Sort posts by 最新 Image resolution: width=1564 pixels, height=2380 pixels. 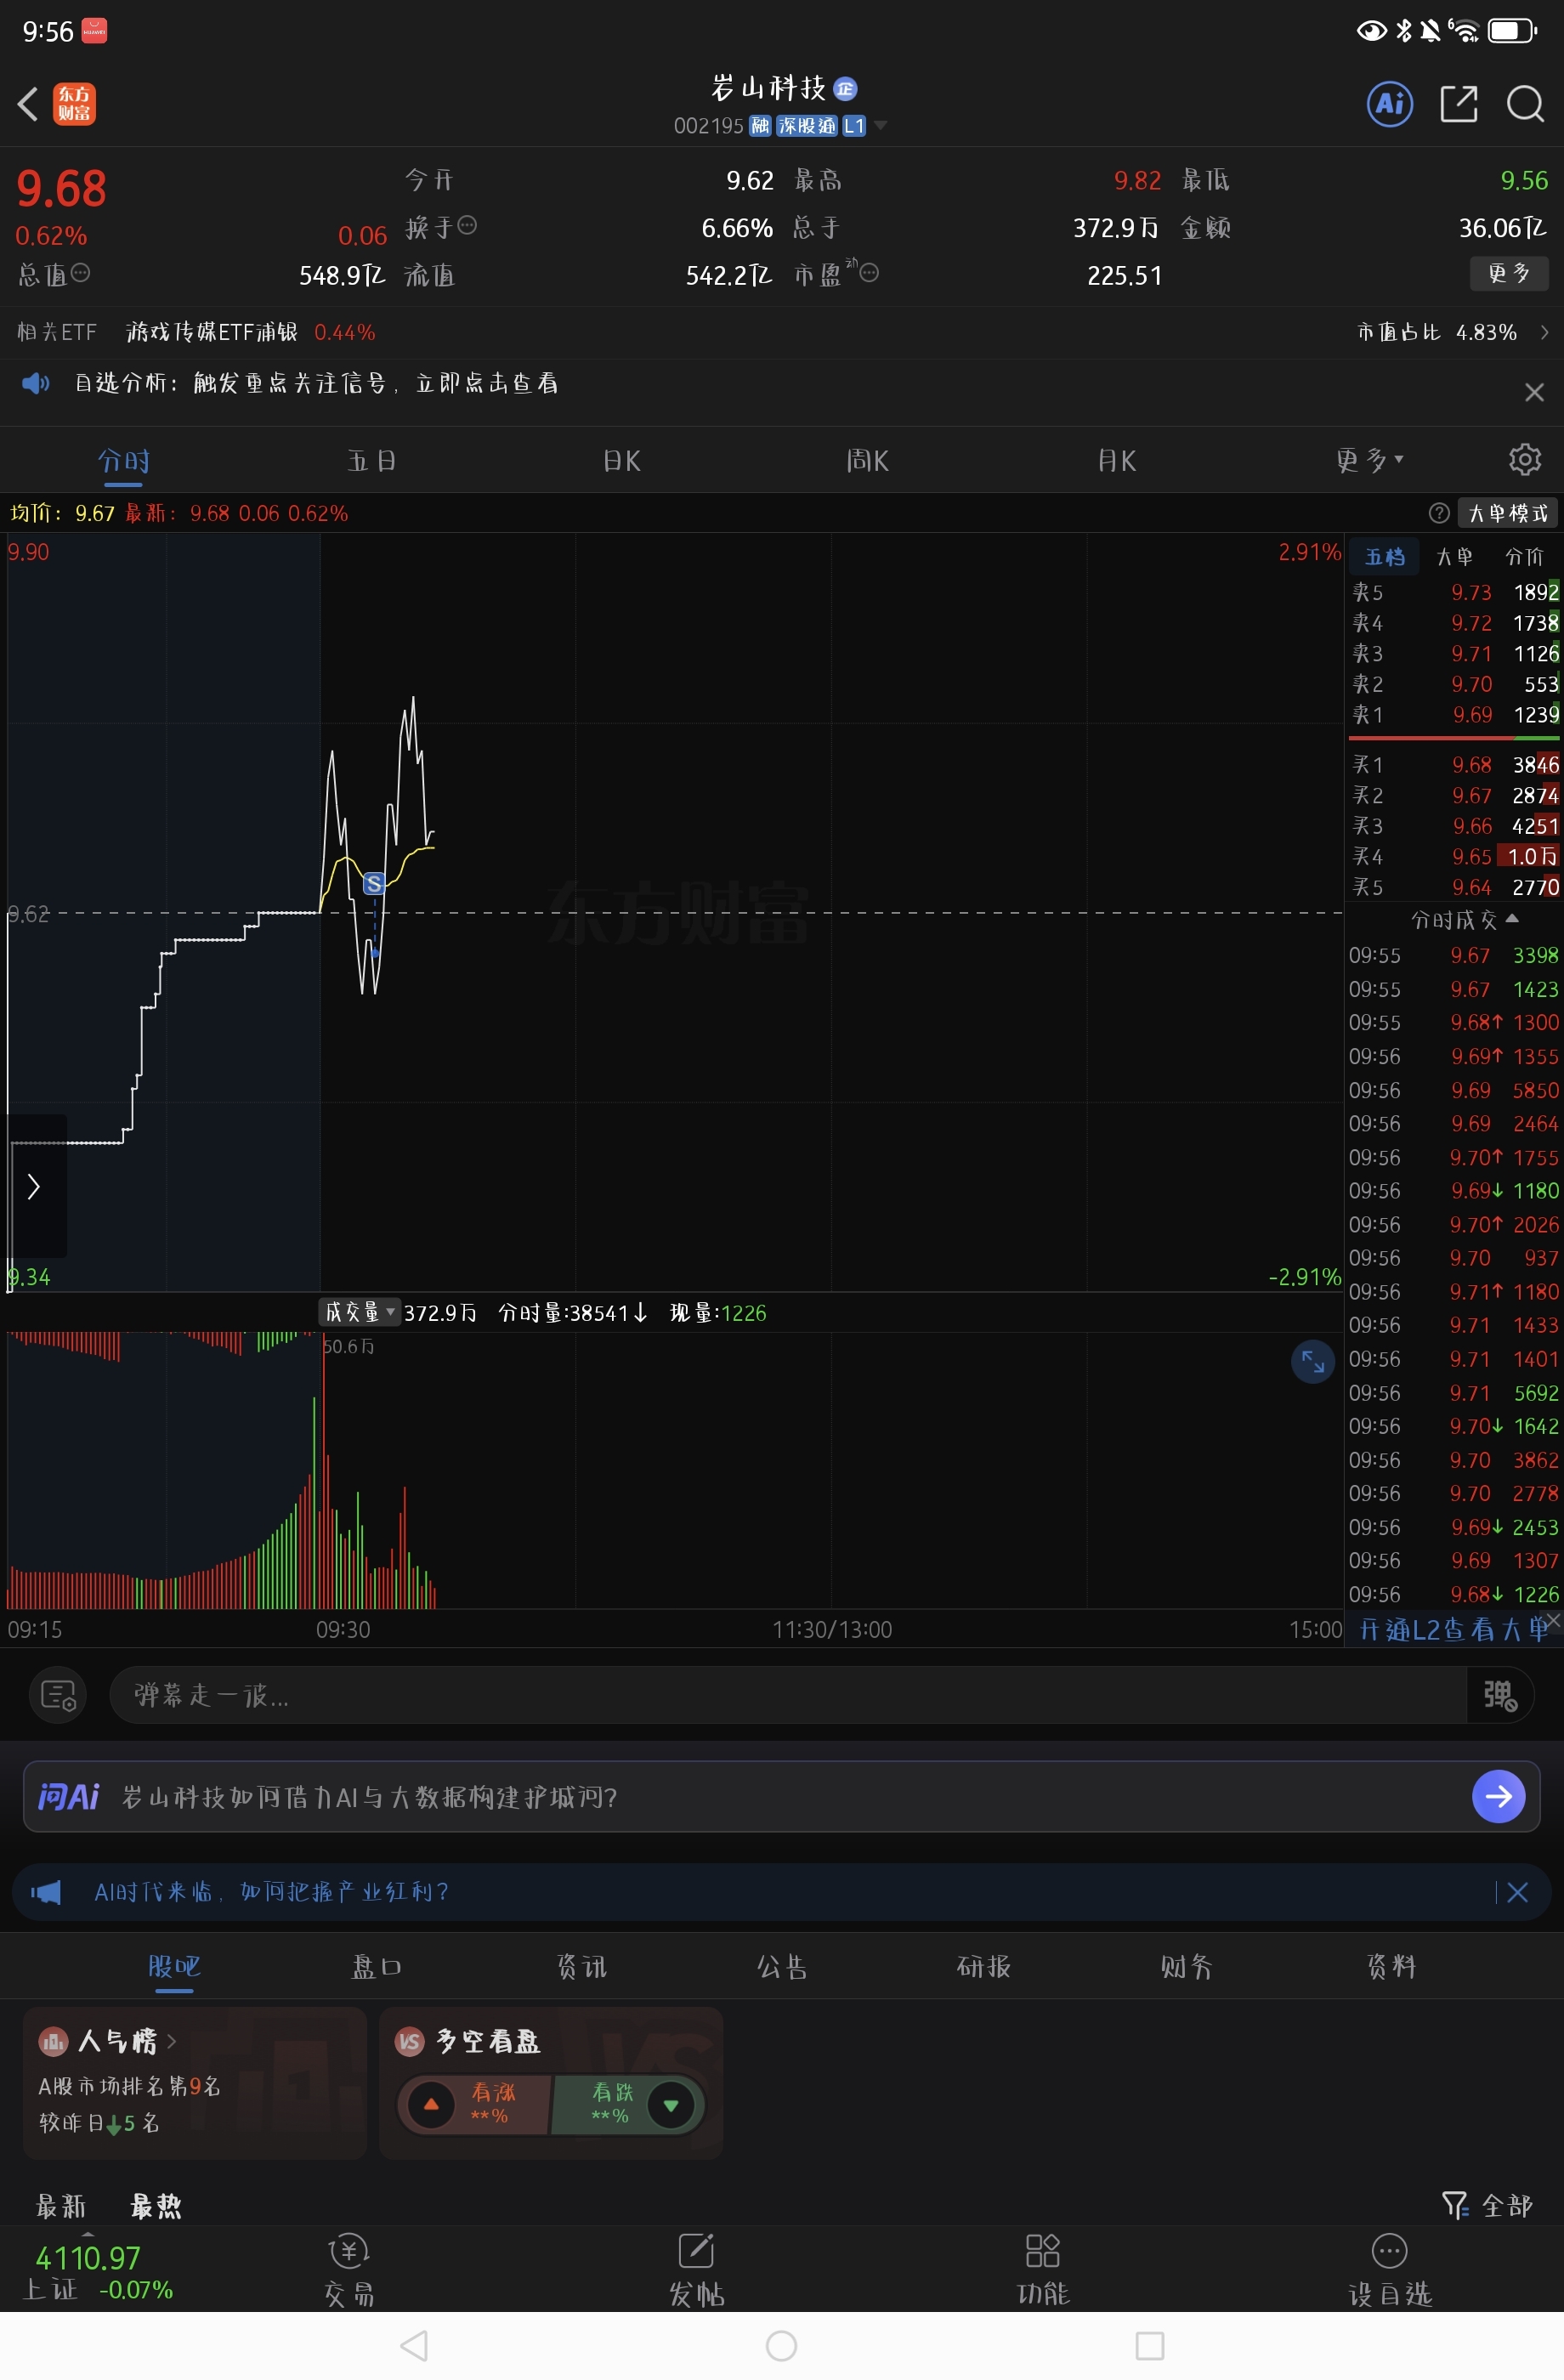[x=61, y=2206]
